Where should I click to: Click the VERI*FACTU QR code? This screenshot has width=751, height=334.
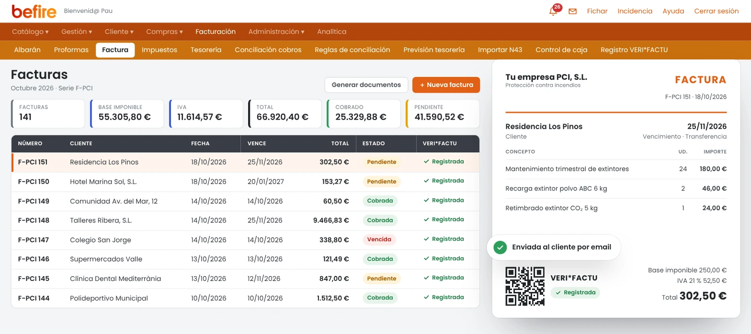[525, 286]
